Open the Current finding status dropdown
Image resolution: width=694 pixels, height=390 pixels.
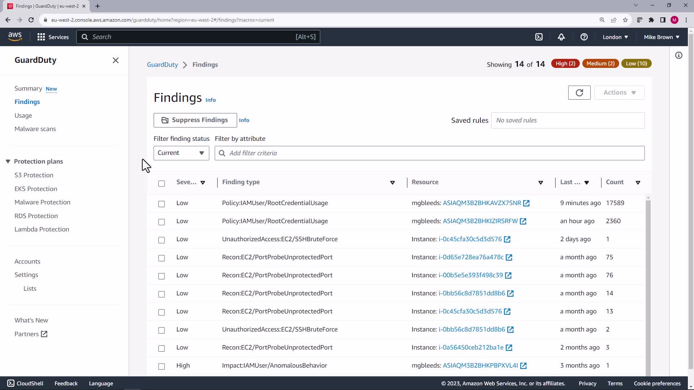click(181, 153)
